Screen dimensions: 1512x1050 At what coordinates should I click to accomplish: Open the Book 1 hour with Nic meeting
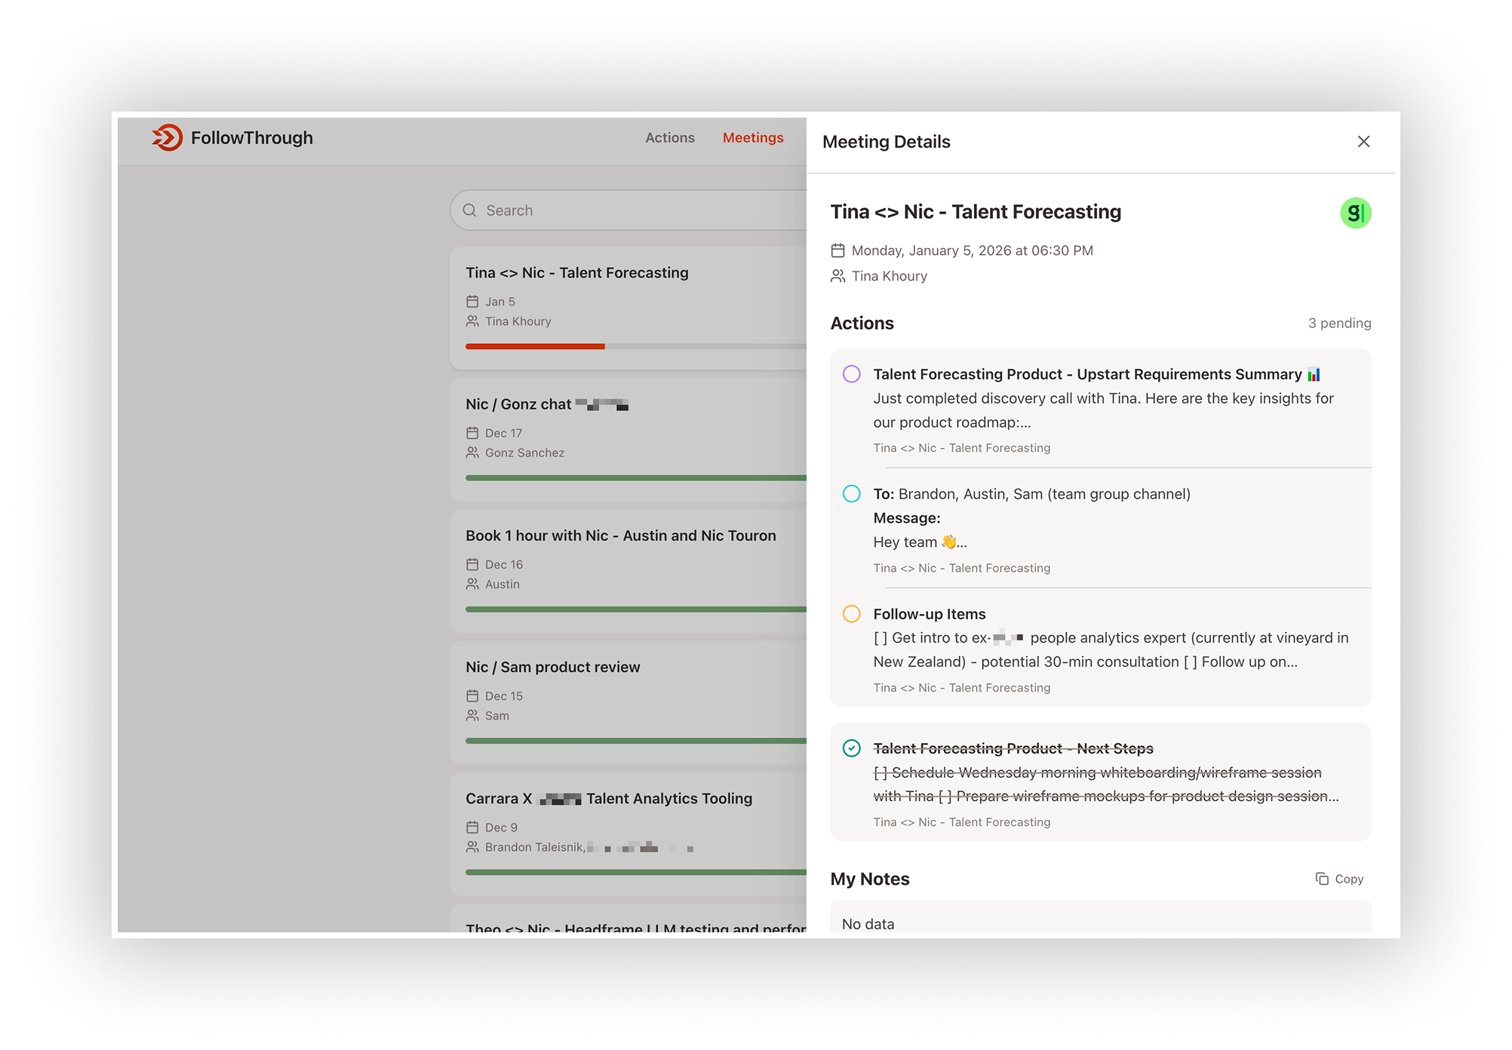620,536
